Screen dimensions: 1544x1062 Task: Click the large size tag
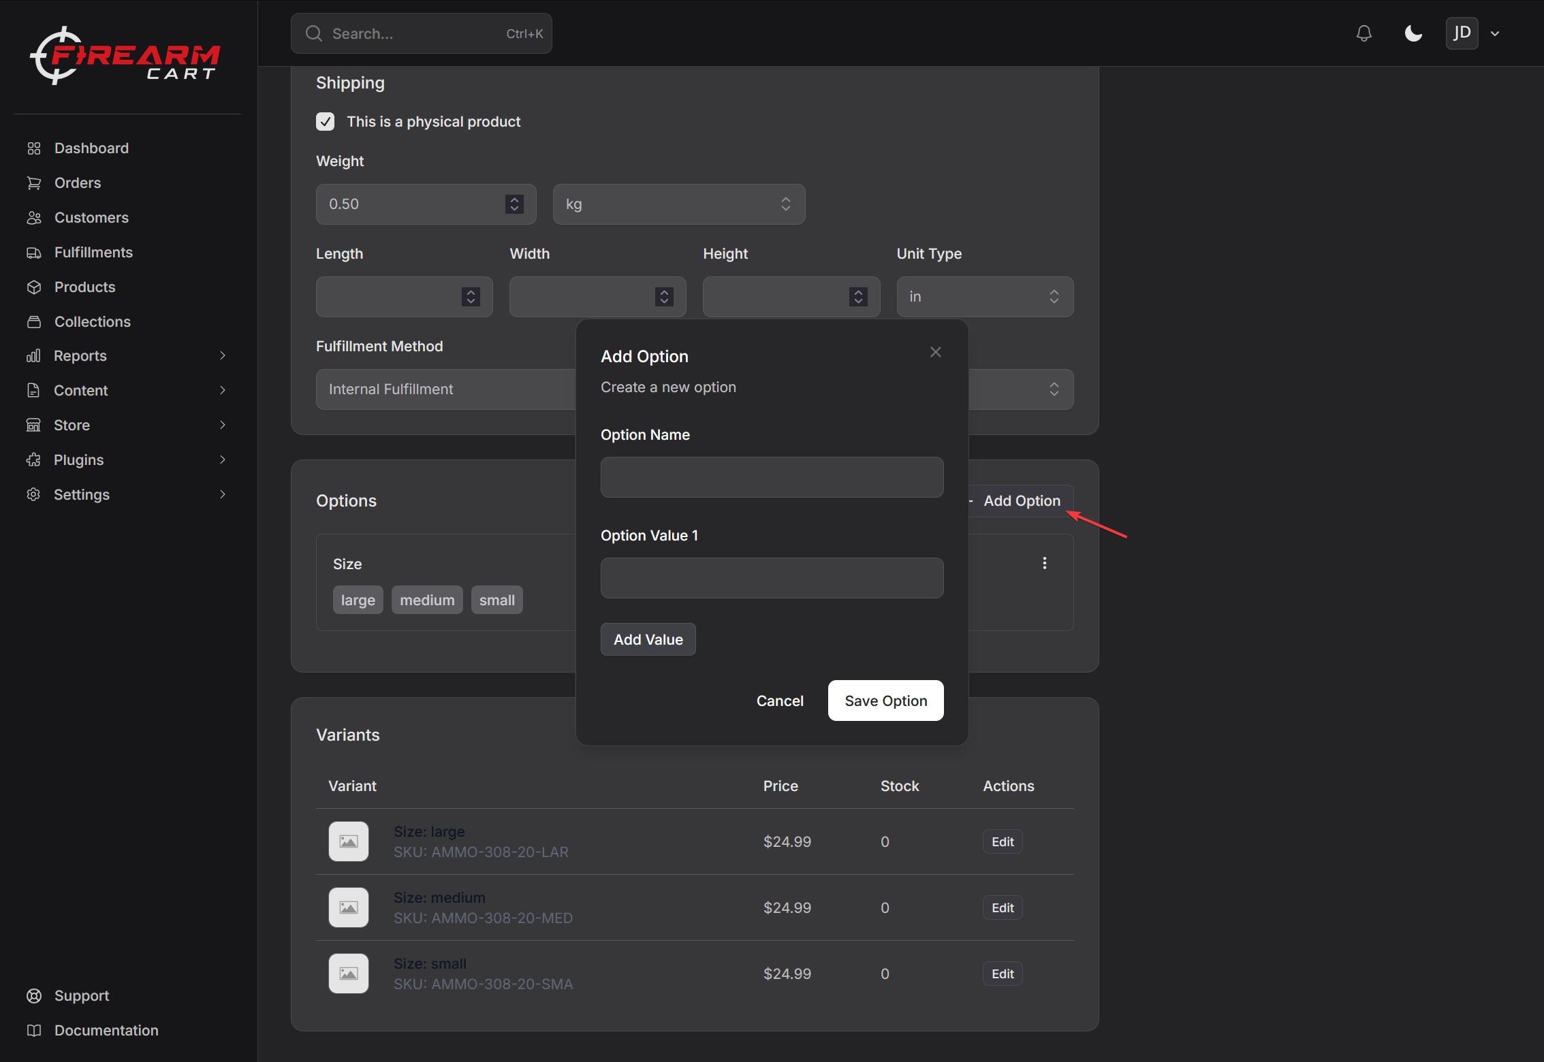[x=358, y=600]
